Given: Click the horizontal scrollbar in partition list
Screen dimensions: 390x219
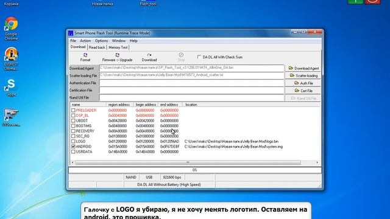Looking at the screenshot, I should tap(188, 162).
